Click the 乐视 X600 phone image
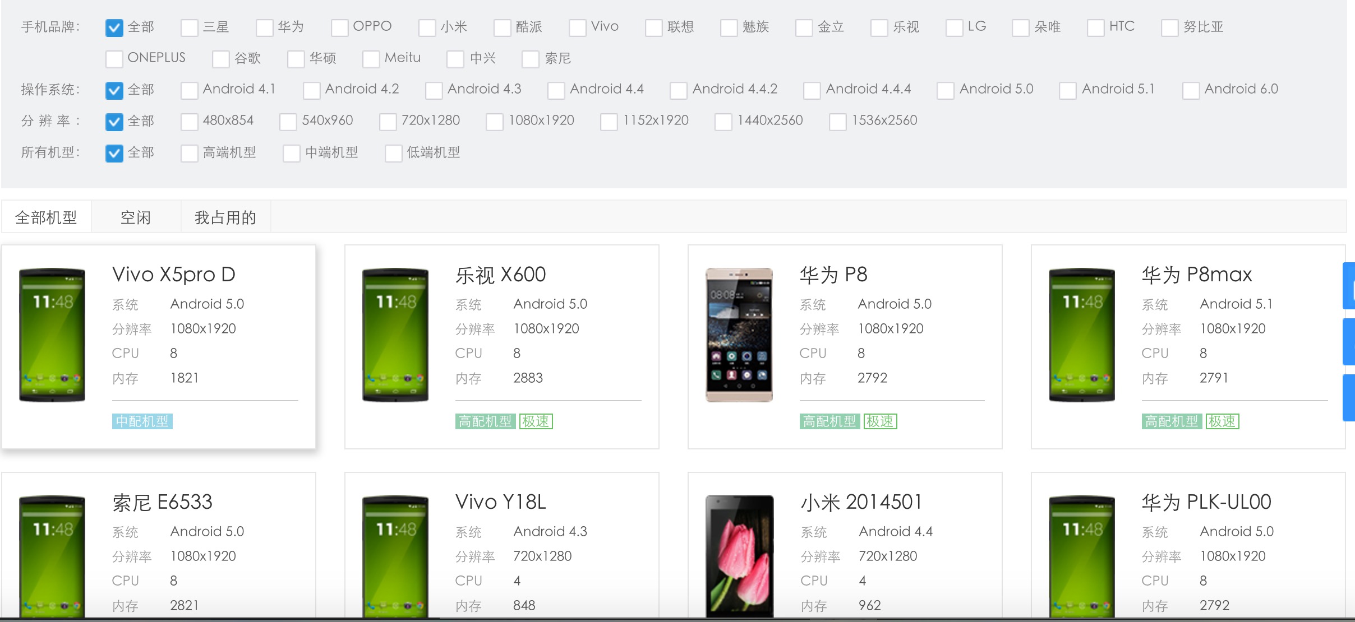 395,335
